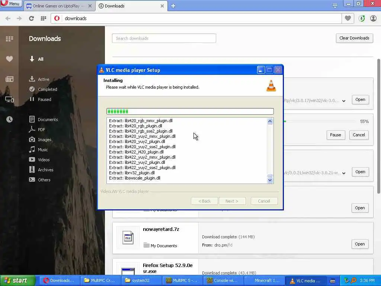Open a new tab with plus button

pyautogui.click(x=173, y=6)
